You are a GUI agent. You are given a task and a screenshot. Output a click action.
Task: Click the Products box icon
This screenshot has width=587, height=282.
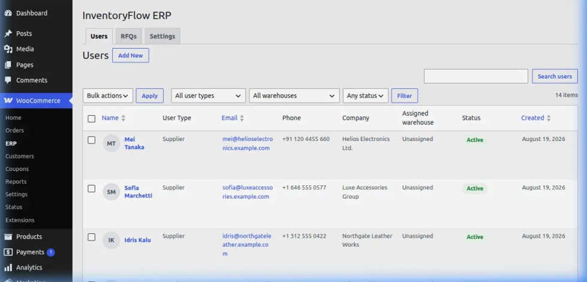pos(8,236)
